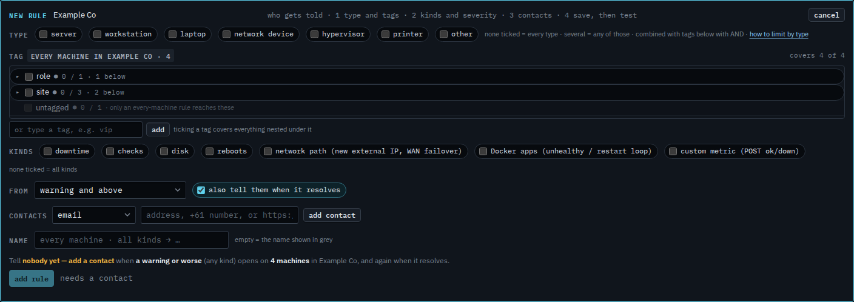The width and height of the screenshot is (854, 302).
Task: Tick the role tag checkbox
Action: tap(29, 76)
